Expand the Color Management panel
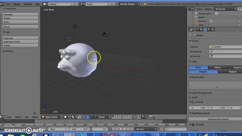 (x=200, y=93)
